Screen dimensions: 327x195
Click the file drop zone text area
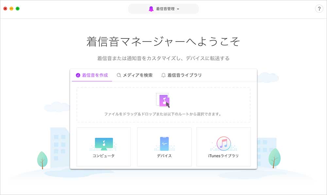click(x=163, y=114)
